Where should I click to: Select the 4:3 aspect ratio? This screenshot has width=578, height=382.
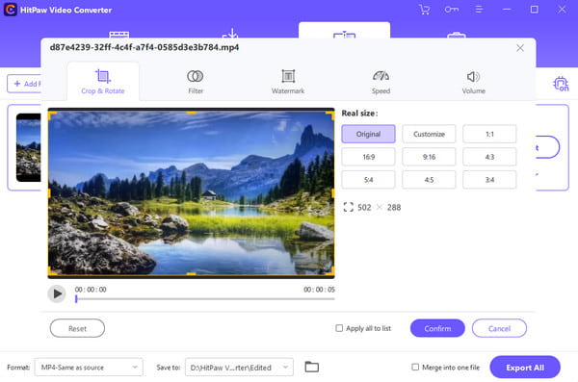coord(489,157)
